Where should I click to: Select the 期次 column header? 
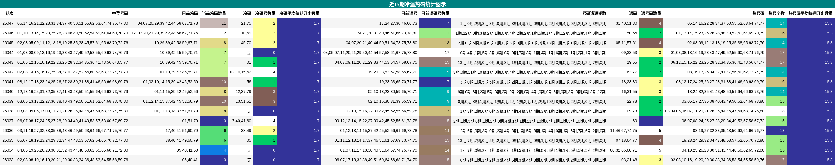[9, 13]
